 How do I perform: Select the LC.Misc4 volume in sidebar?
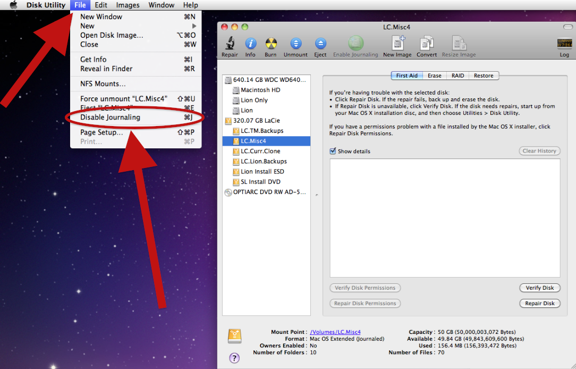266,141
